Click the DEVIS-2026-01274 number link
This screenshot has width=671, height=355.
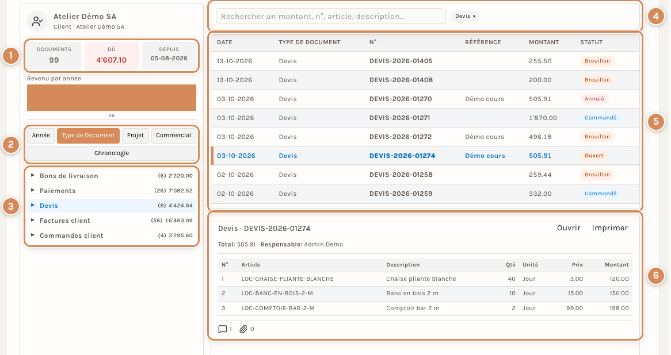(x=402, y=156)
